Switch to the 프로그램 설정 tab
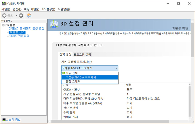Screen dimensions: 195x124 82,54
